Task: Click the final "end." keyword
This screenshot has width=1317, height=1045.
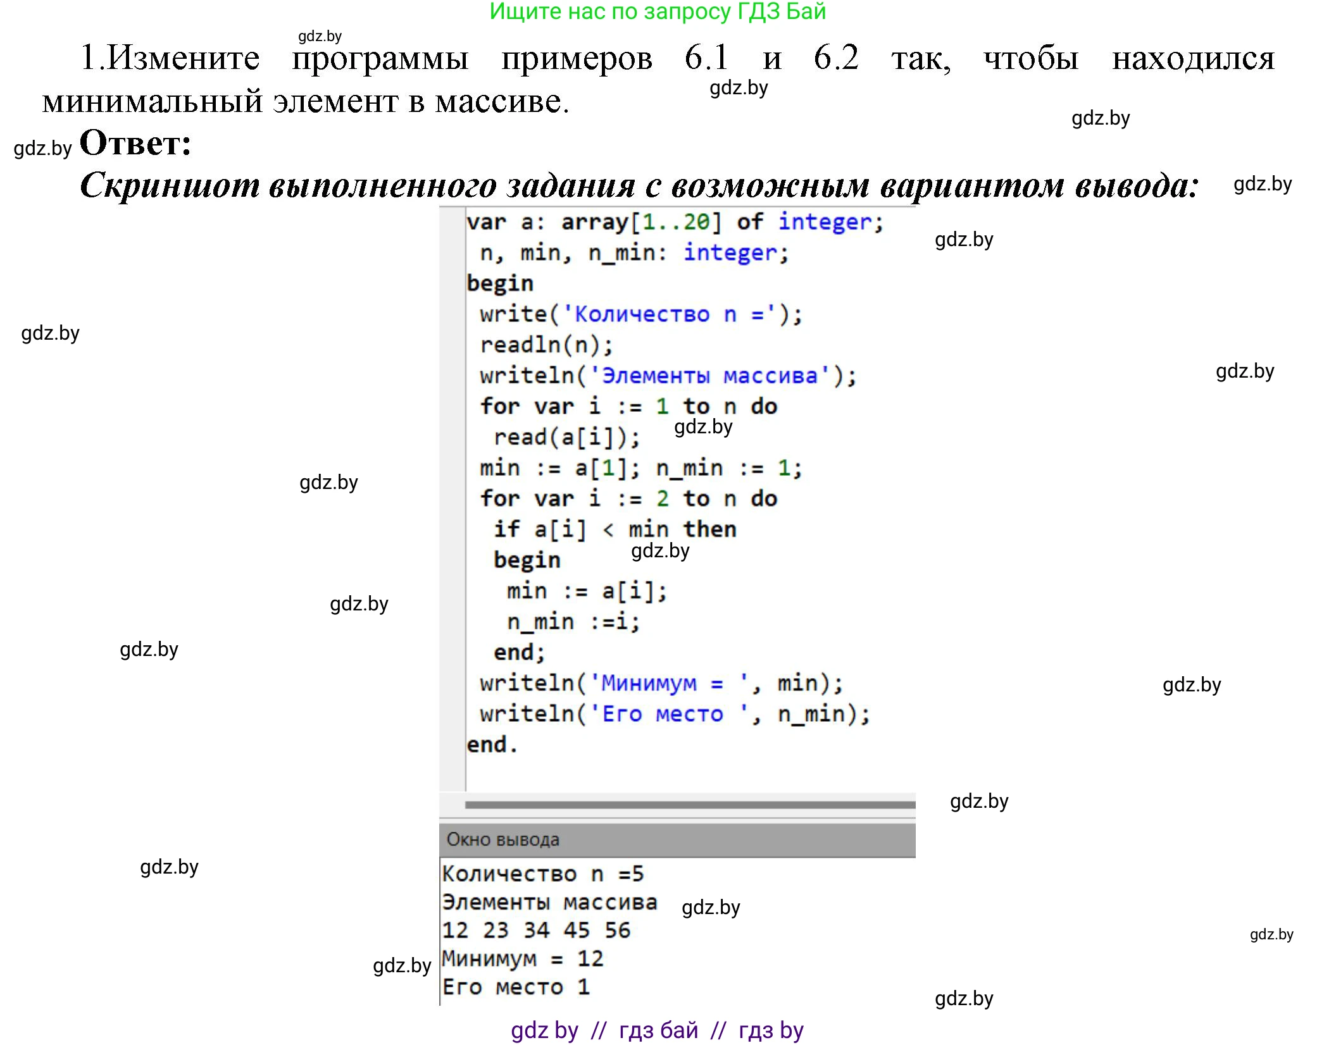Action: click(x=490, y=744)
